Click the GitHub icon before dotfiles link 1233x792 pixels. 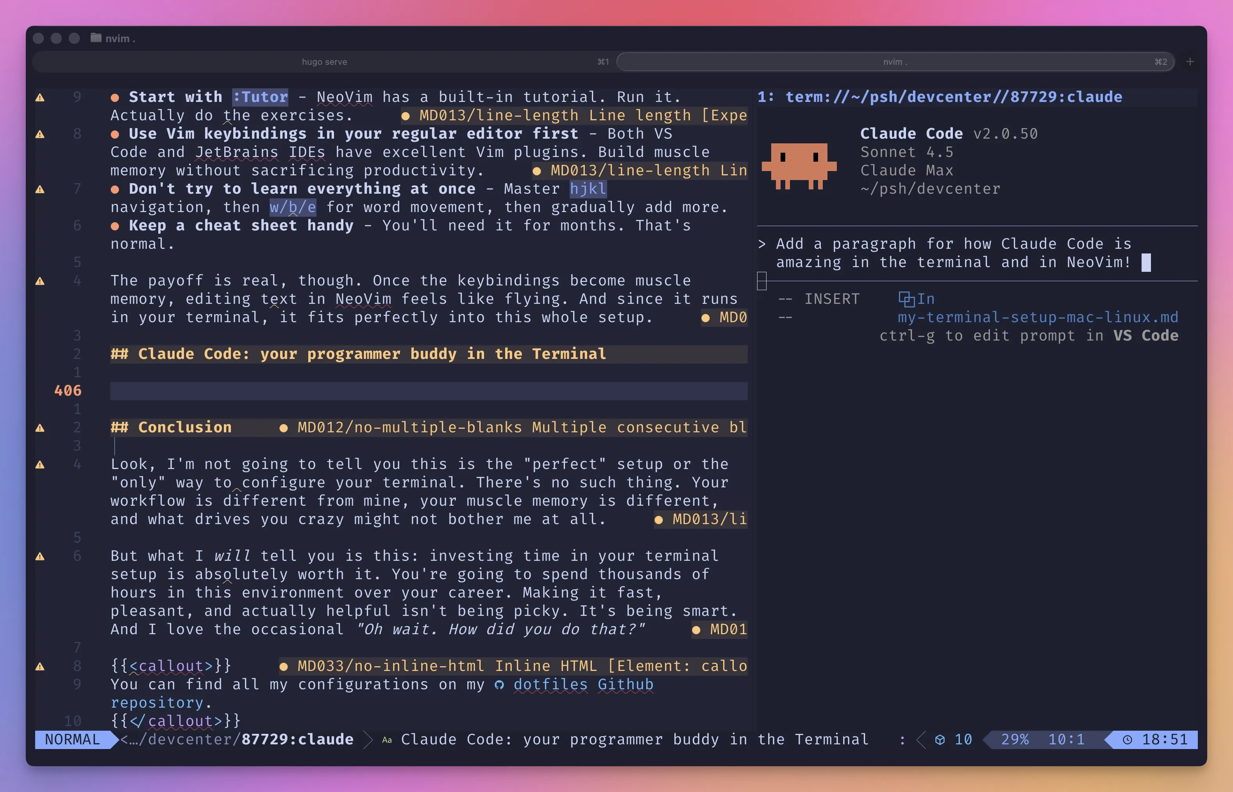[499, 685]
